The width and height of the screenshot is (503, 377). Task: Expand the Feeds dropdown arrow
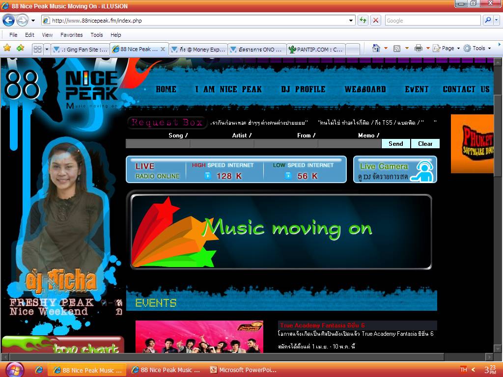pos(407,49)
